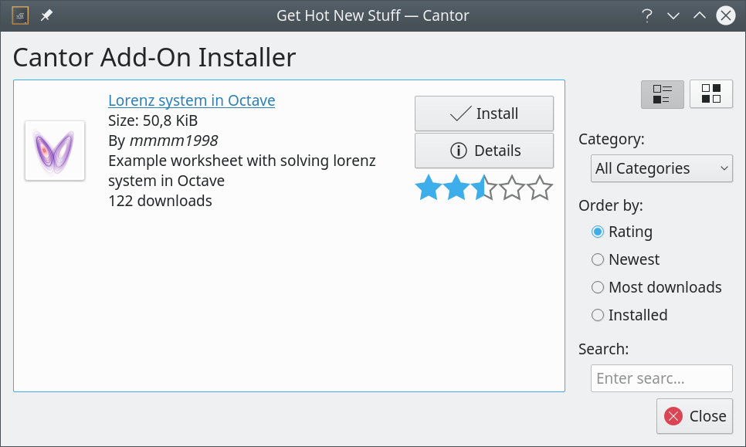Click the fourth rating star
Viewport: 746px width, 447px height.
tap(512, 188)
